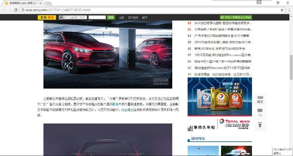The image size is (293, 156).
Task: Click the green 入驻搜狐公众平台 button
Action: [x=236, y=17]
